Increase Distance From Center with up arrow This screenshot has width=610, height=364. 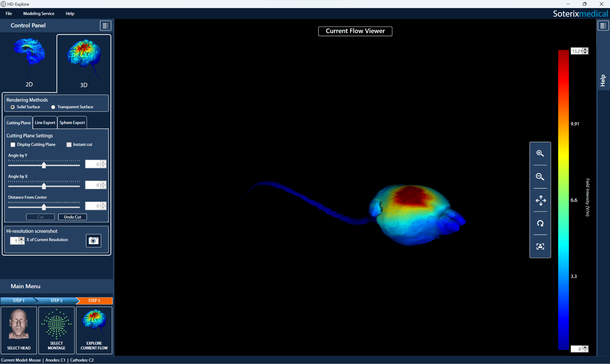103,204
